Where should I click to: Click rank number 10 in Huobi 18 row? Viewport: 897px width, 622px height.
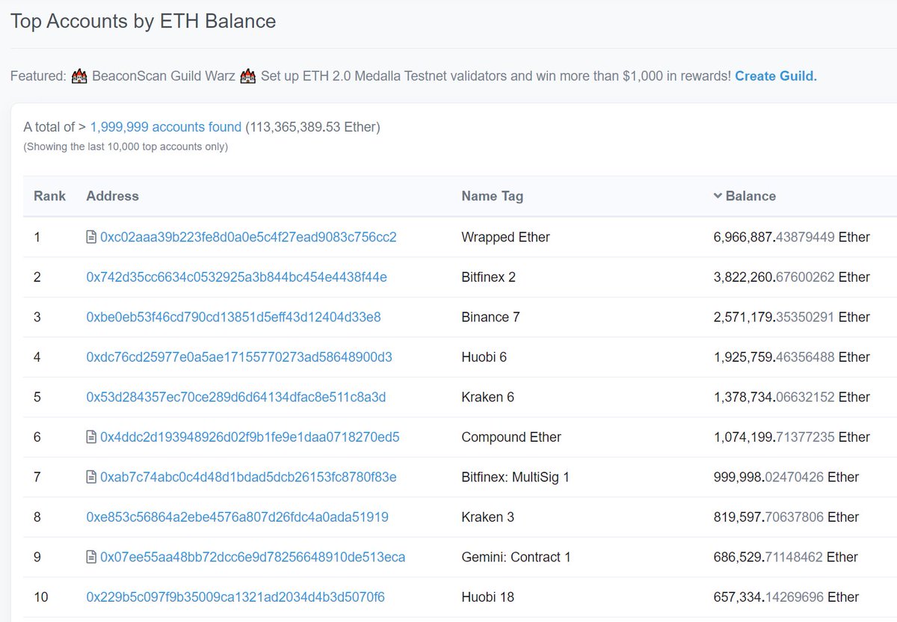tap(41, 597)
